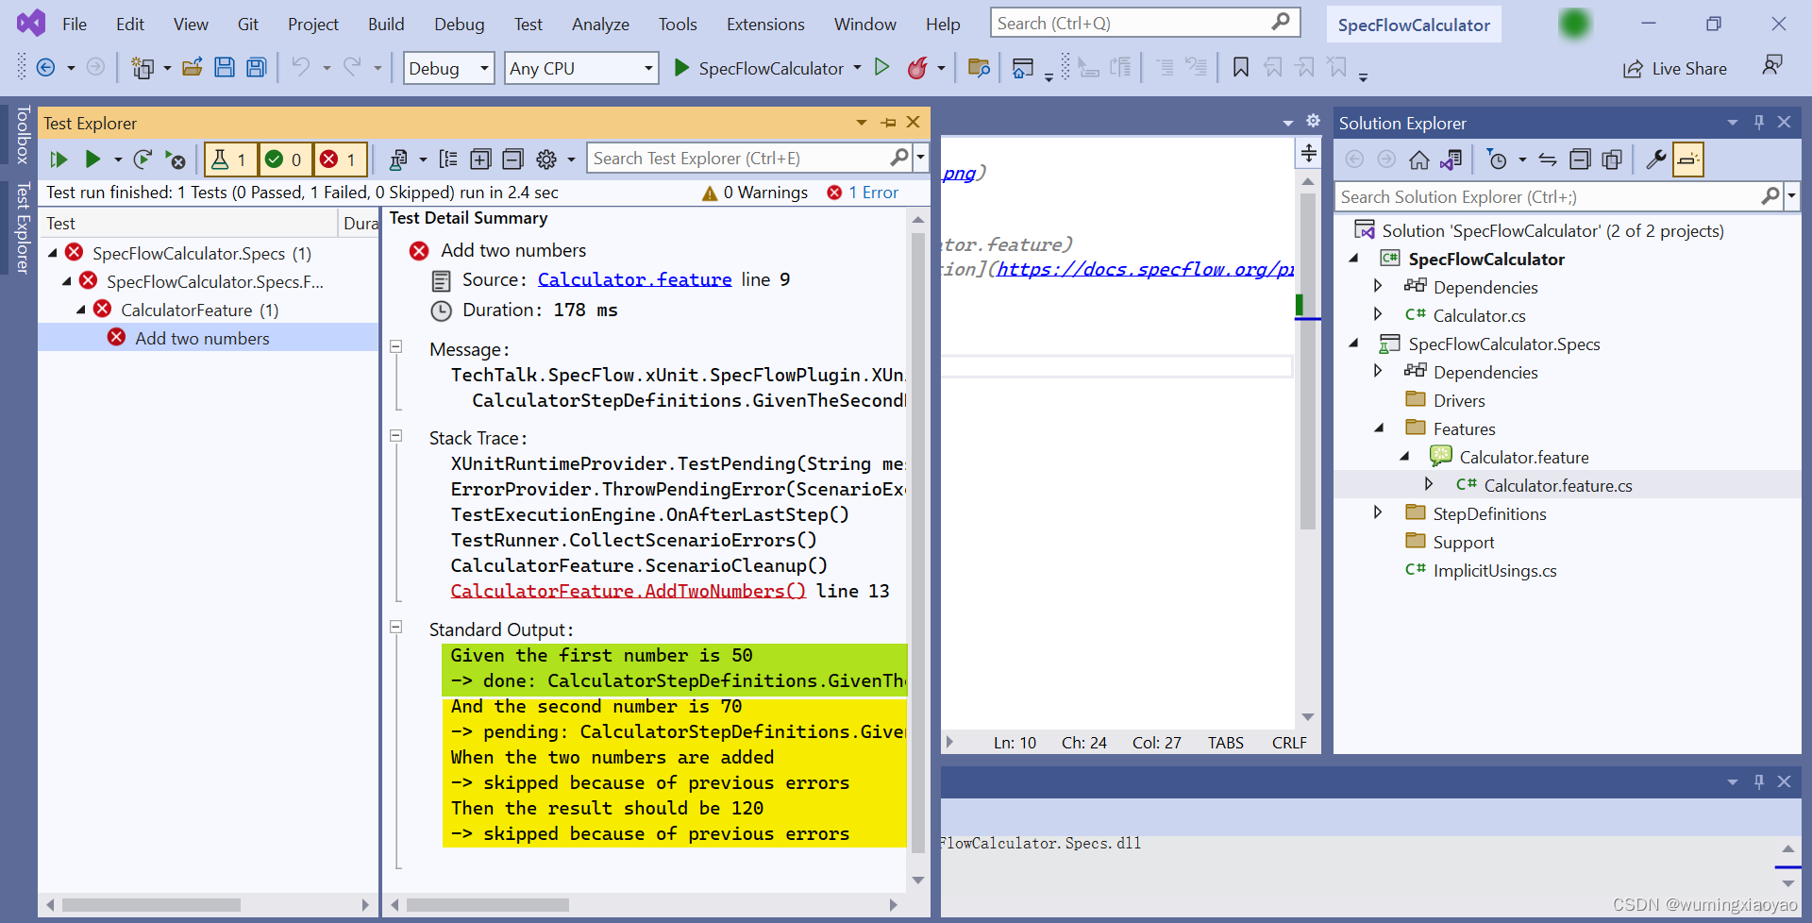Toggle failed tests filter showing 1
The image size is (1812, 923).
[x=339, y=159]
